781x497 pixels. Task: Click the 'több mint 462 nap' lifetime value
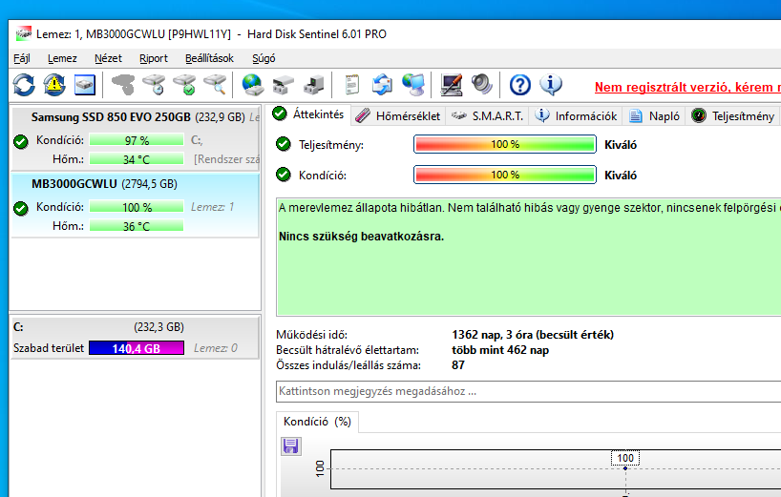(x=500, y=350)
